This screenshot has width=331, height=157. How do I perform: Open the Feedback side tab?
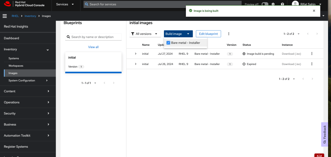(325, 134)
